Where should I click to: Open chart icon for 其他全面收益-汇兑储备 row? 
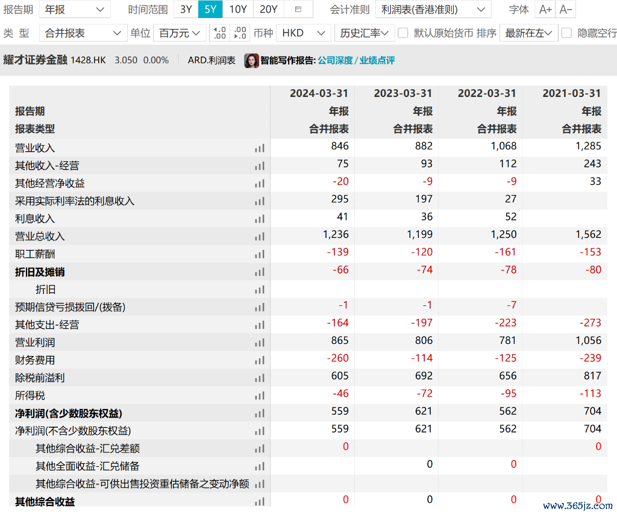[259, 467]
